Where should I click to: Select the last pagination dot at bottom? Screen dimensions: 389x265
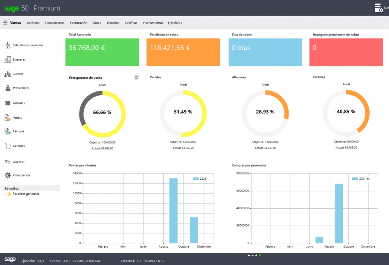pos(260,255)
